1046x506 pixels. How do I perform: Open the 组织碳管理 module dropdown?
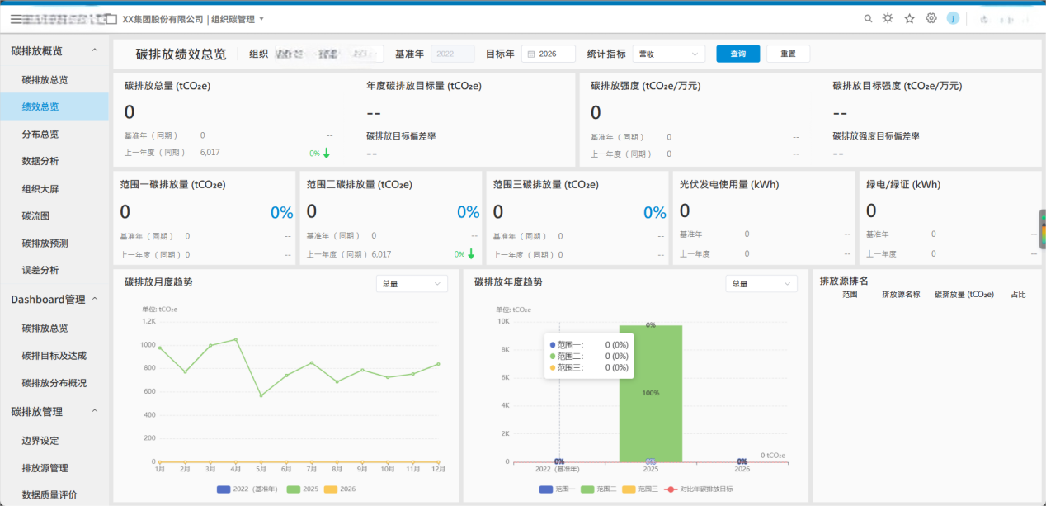coord(238,18)
